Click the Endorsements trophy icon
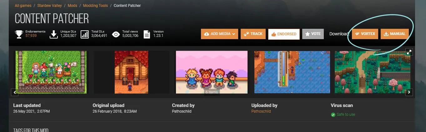 click(x=19, y=34)
